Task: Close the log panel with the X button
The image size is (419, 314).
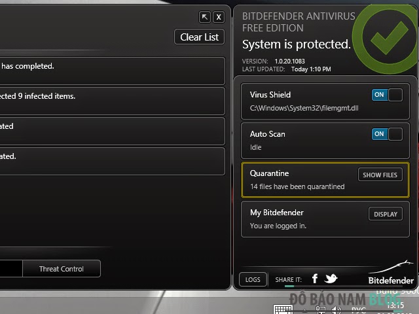Action: [x=219, y=18]
